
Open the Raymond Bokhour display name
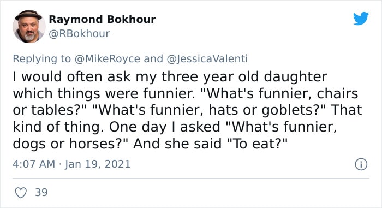pyautogui.click(x=102, y=19)
